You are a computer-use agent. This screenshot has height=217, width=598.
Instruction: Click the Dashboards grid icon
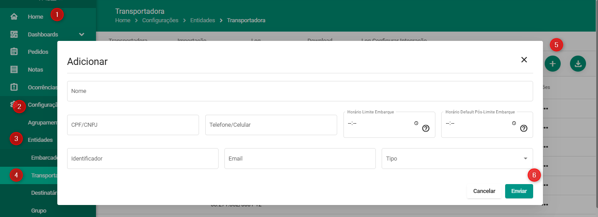point(14,34)
